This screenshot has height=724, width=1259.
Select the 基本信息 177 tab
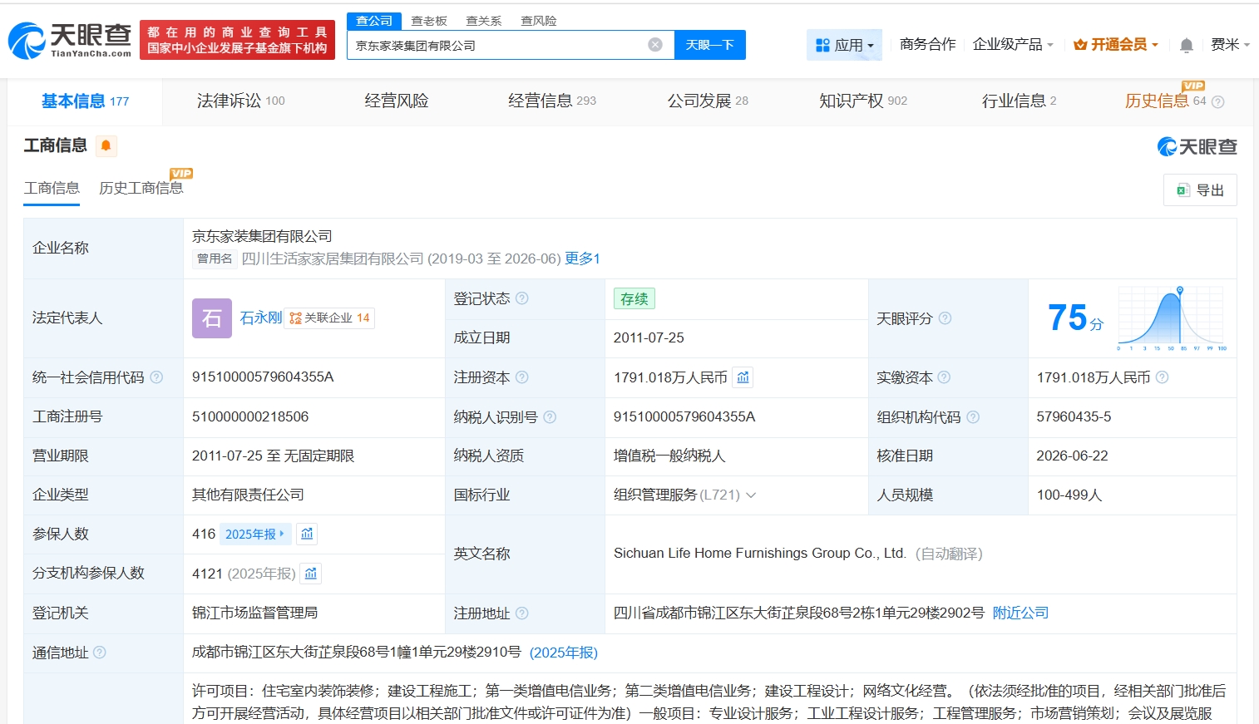pos(85,101)
